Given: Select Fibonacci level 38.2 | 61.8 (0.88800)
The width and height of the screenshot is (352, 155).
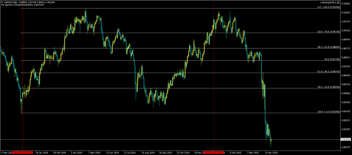Looking at the screenshot, I should click(329, 47).
